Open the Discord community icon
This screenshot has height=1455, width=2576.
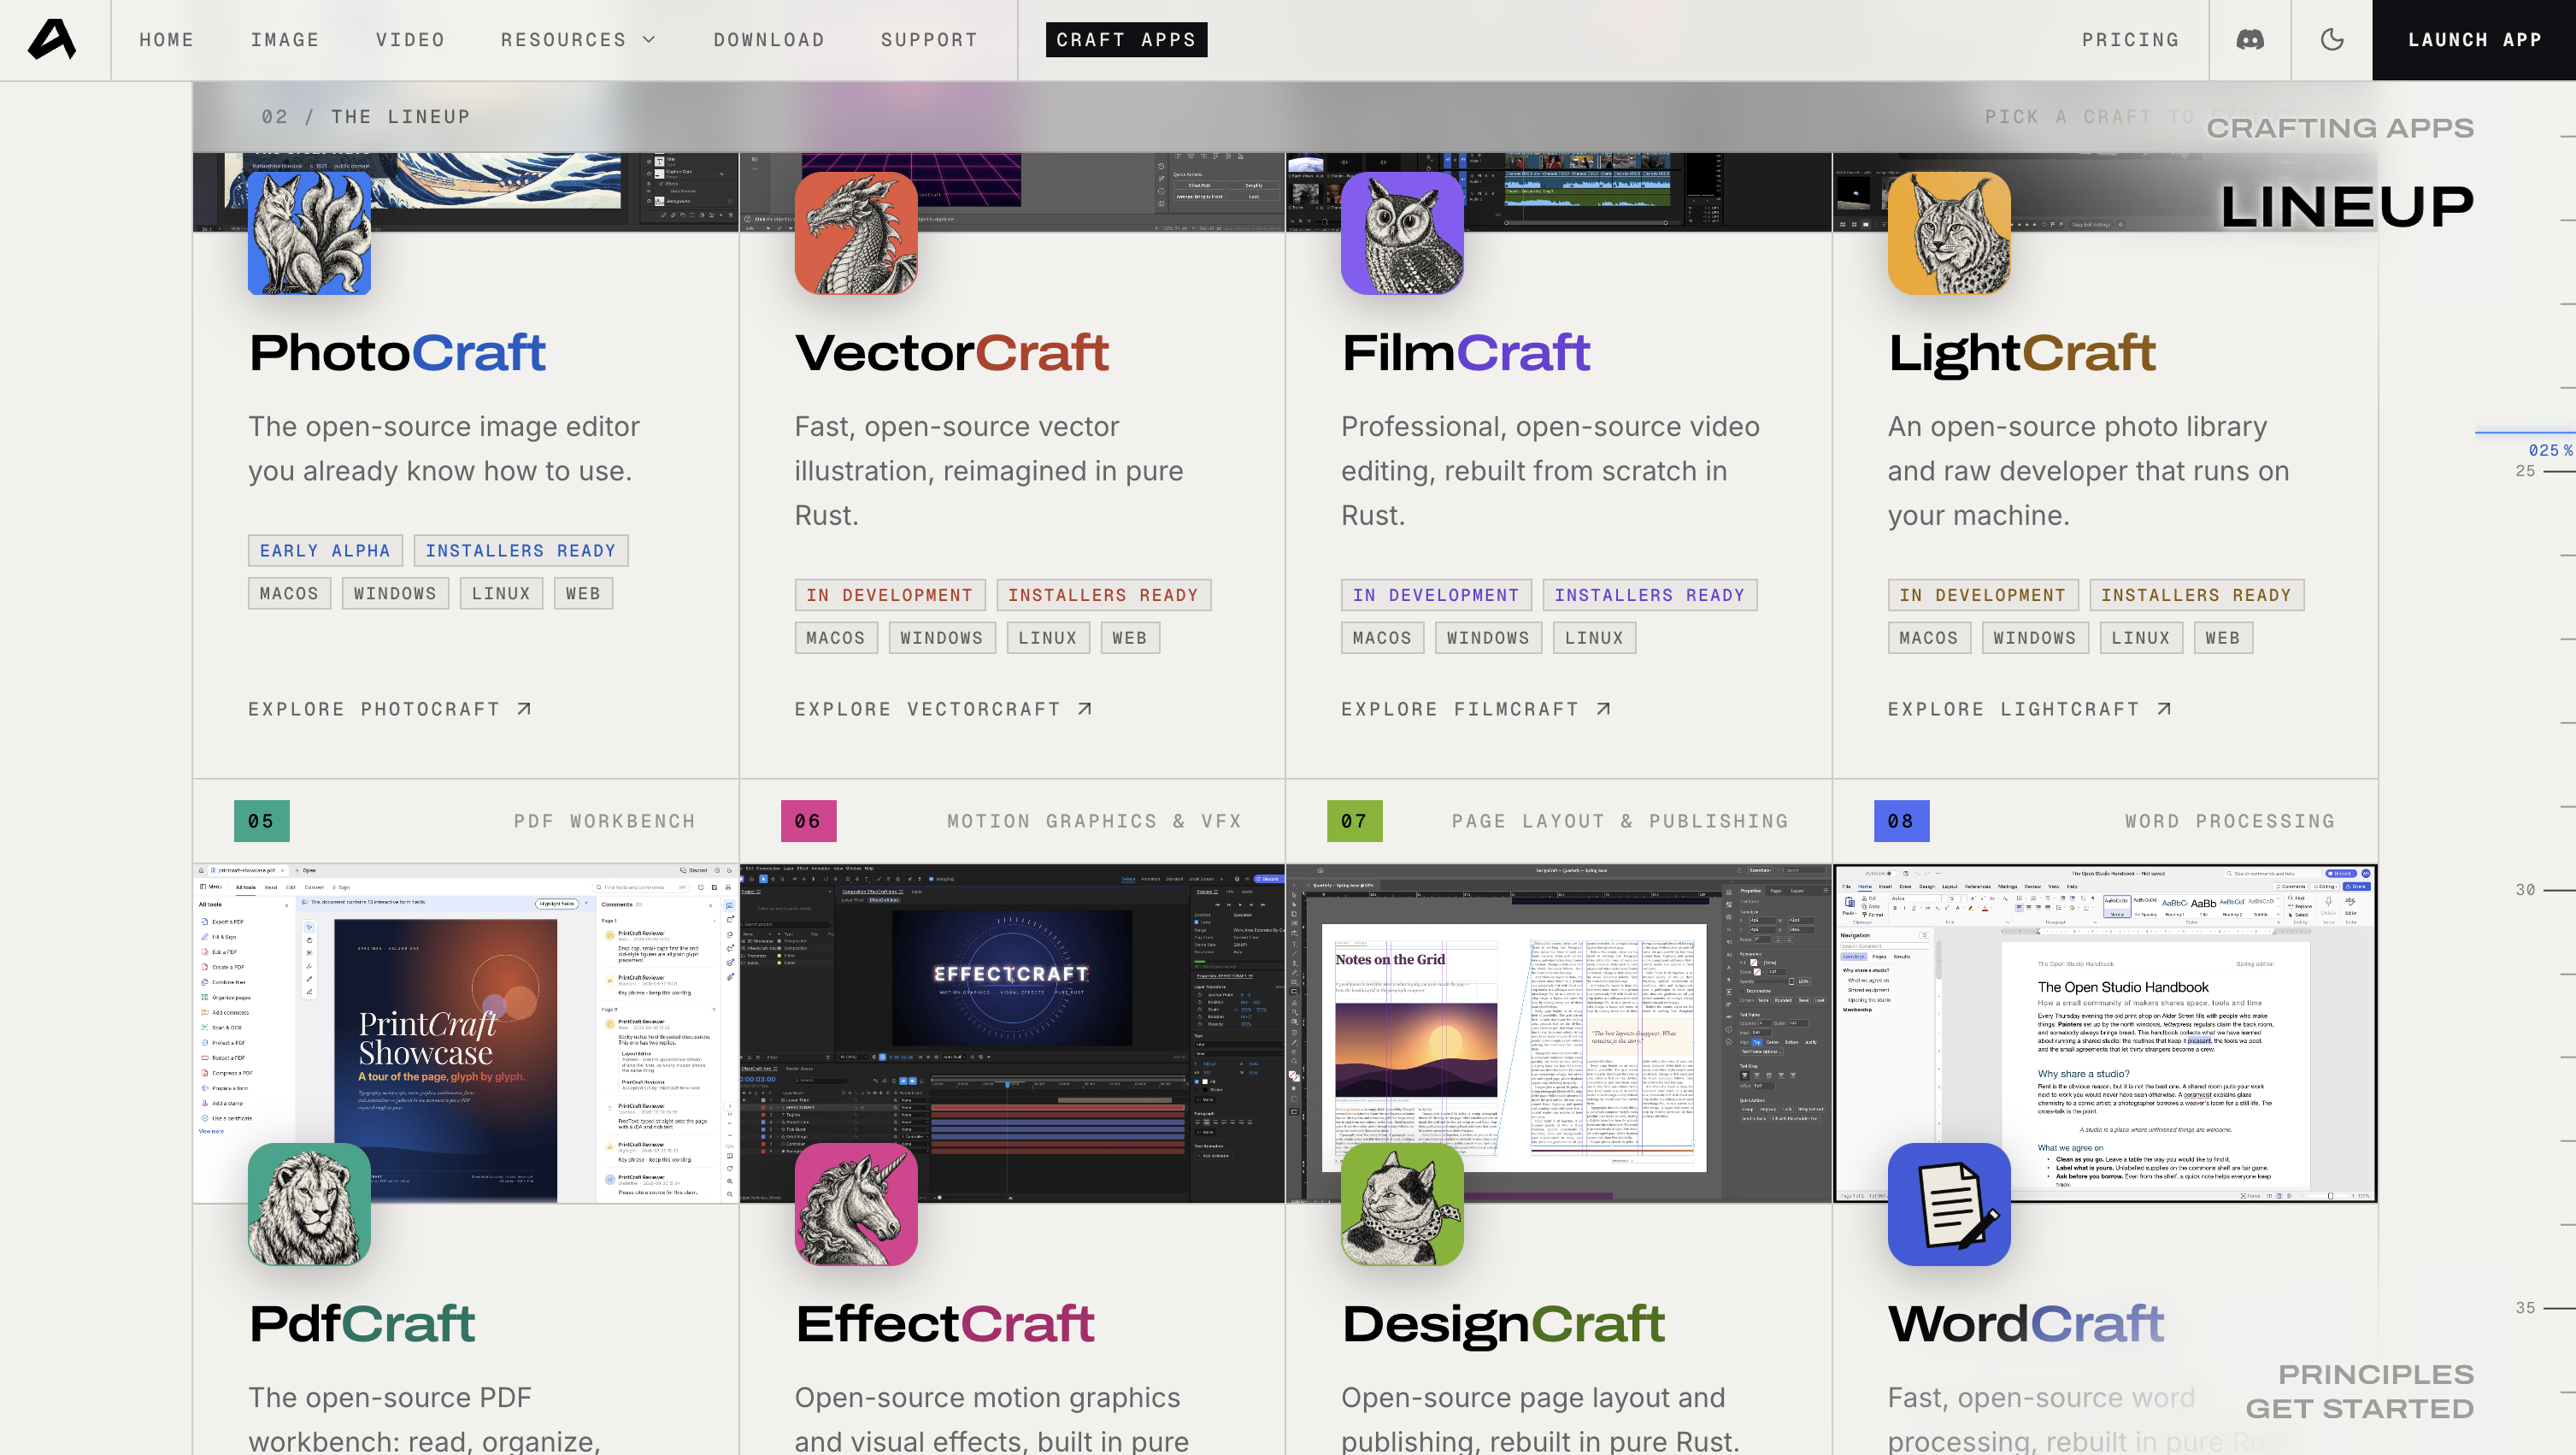click(2250, 40)
